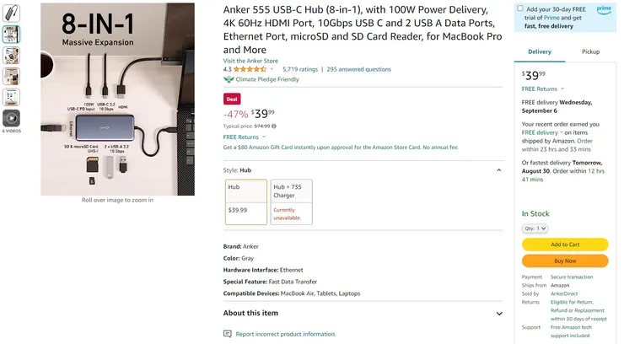624x344 pixels.
Task: Select the Hub style option at $39.99
Action: click(x=246, y=202)
